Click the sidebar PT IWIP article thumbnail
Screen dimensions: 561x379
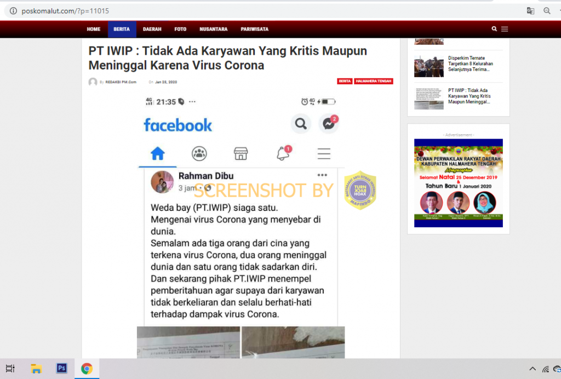pyautogui.click(x=428, y=99)
